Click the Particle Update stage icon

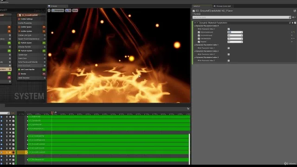coord(19,51)
